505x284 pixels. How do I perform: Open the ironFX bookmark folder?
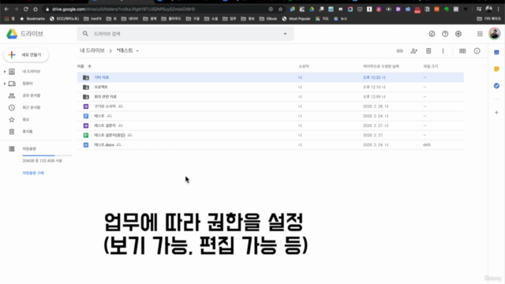point(92,19)
